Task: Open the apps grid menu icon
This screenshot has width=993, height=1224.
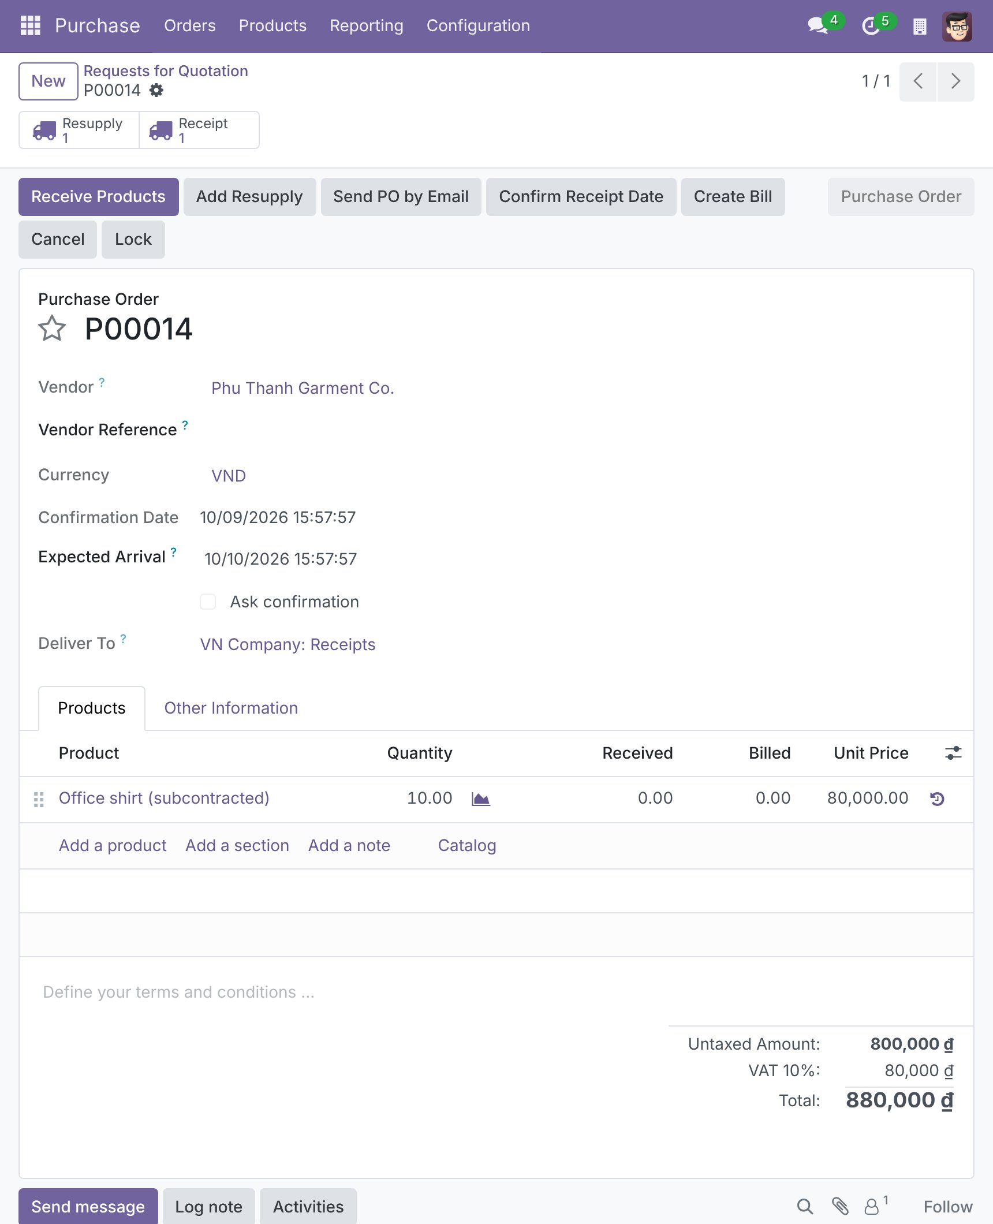Action: tap(30, 25)
